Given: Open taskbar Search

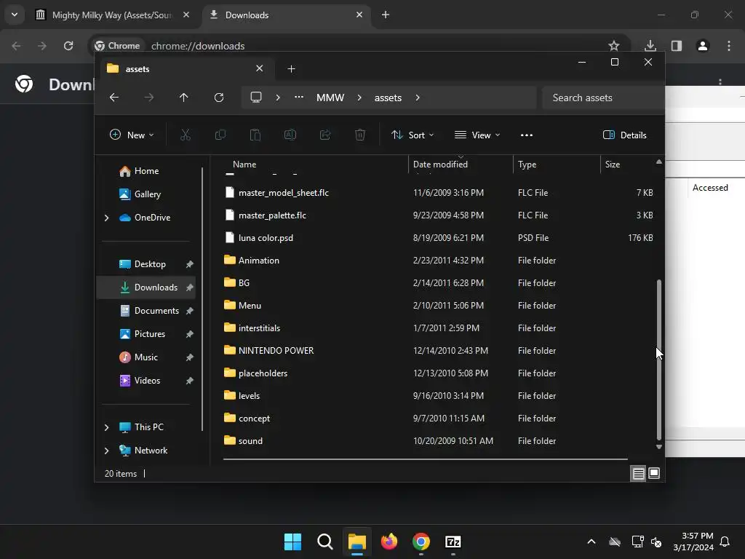Looking at the screenshot, I should pos(325,542).
